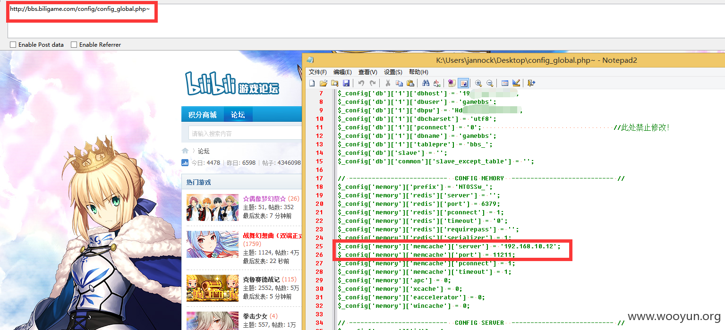Click bilibili 游戏论坛 logo
This screenshot has width=725, height=330.
(232, 83)
